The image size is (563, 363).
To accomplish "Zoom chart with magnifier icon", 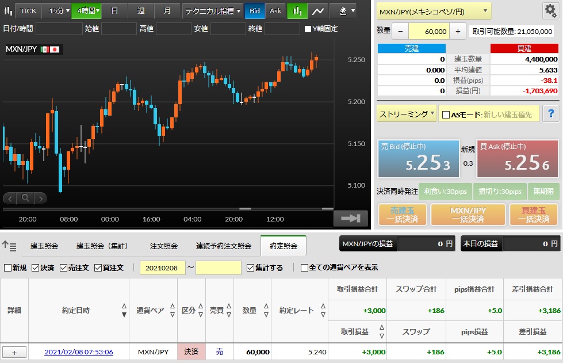I will coord(25,198).
